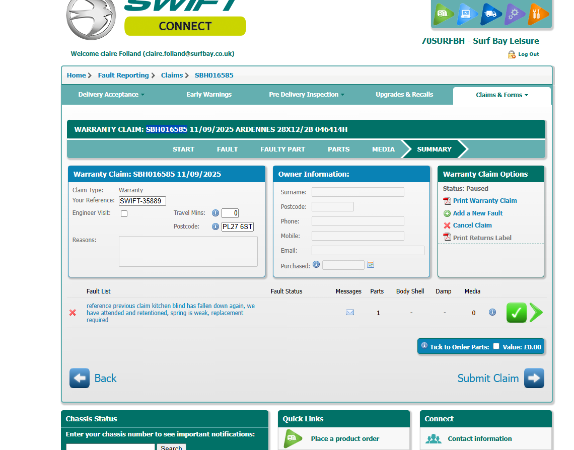
Task: Click the Reasons text area
Action: (x=188, y=251)
